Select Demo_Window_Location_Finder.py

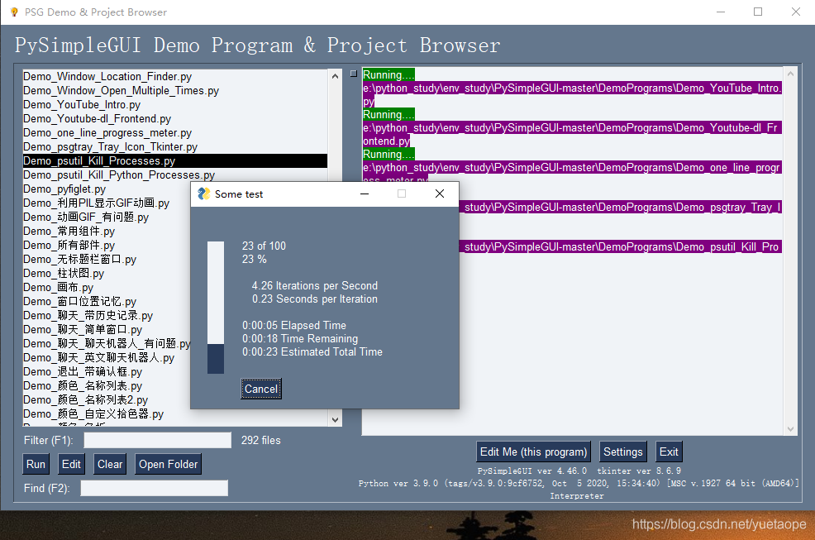(x=175, y=76)
